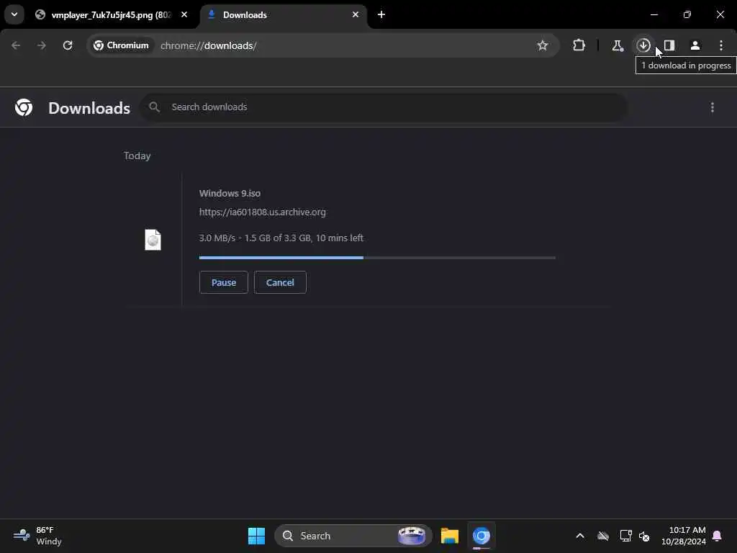Click the browser back arrow
The width and height of the screenshot is (737, 553).
click(16, 45)
